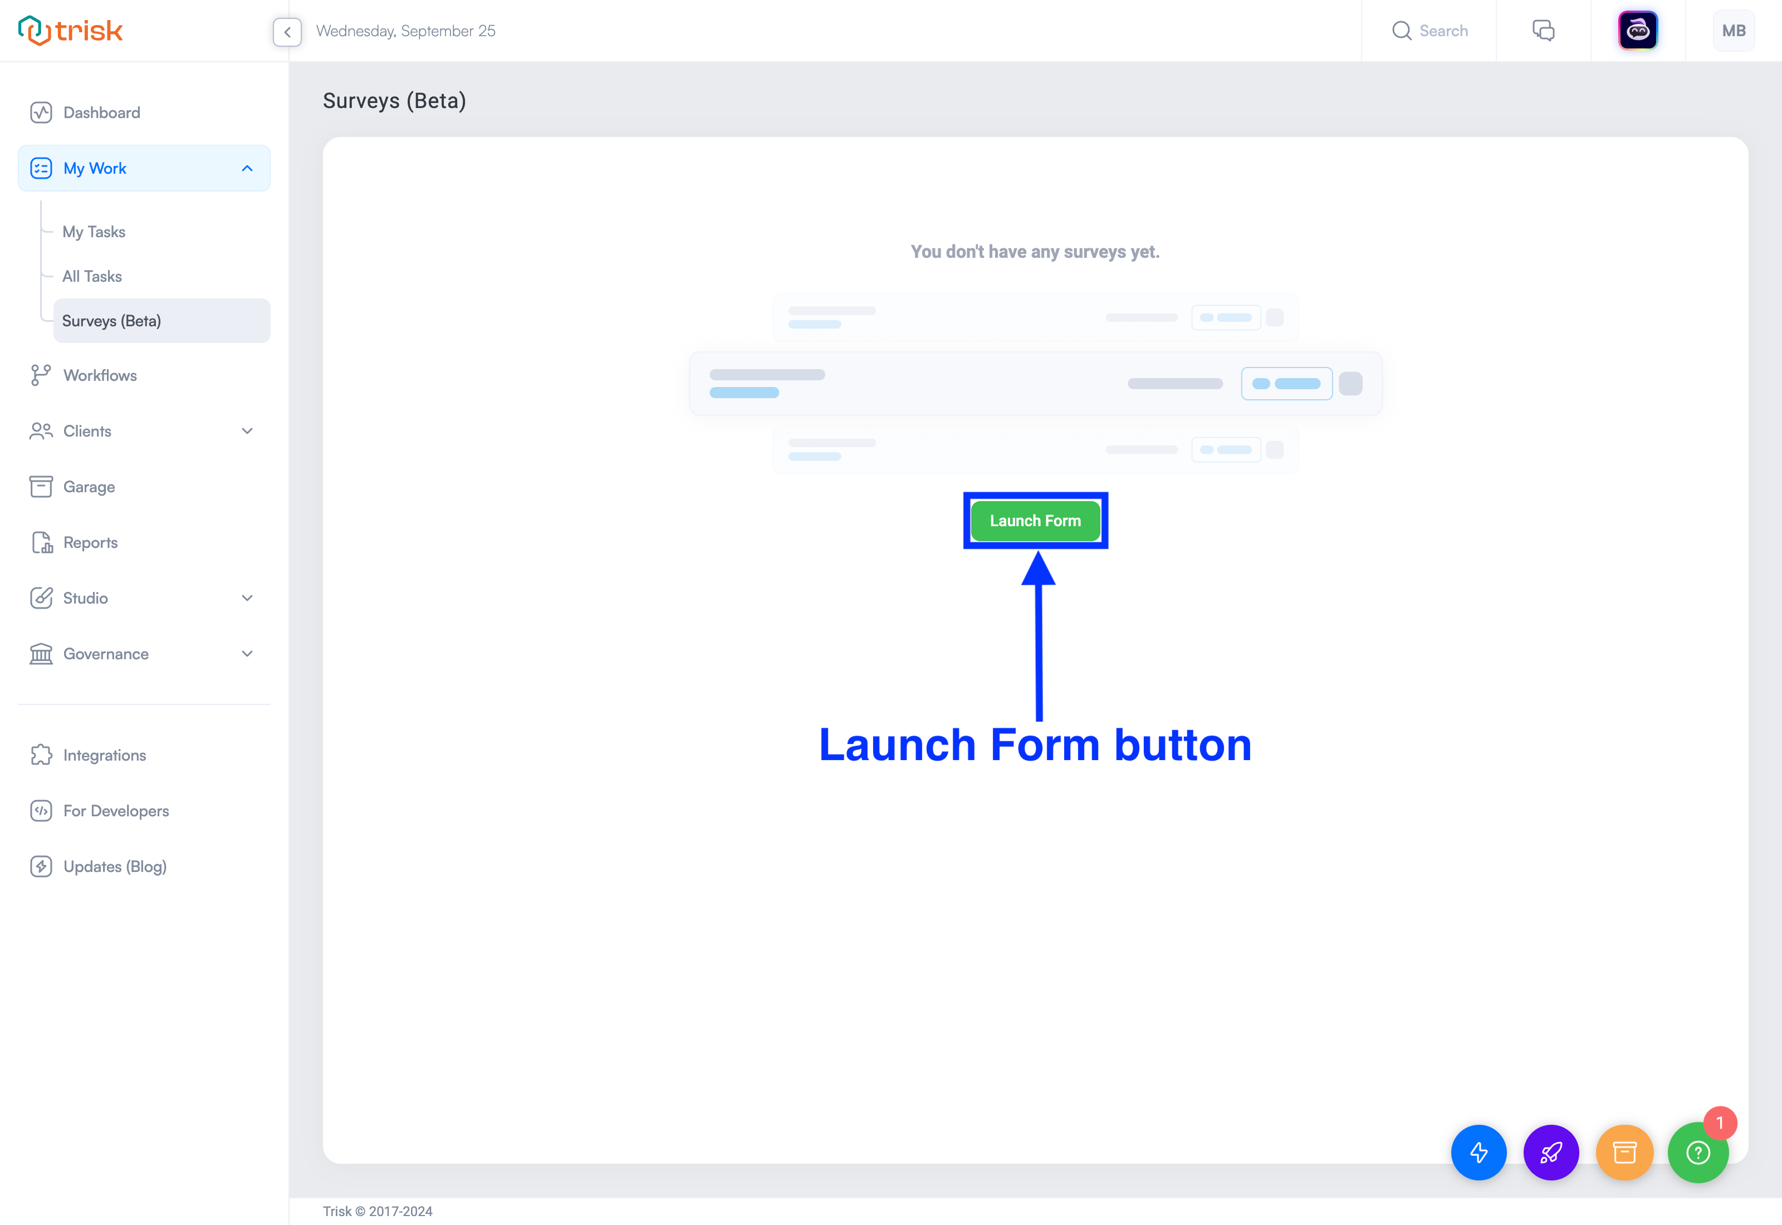1782x1225 pixels.
Task: Click the Studio pencil icon
Action: tap(41, 598)
